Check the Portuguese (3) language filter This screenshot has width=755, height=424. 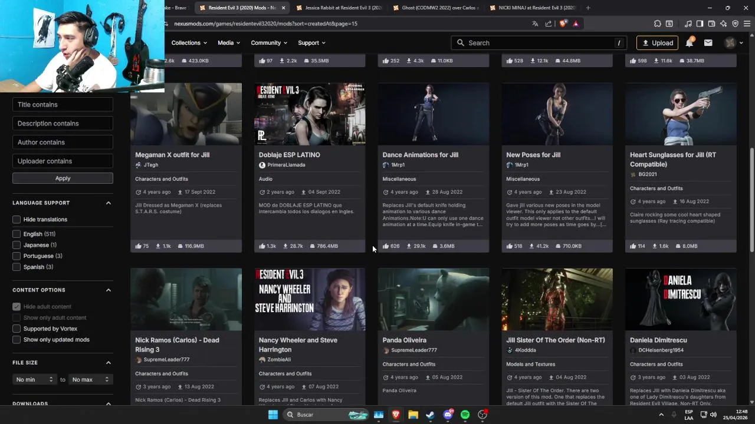point(17,256)
